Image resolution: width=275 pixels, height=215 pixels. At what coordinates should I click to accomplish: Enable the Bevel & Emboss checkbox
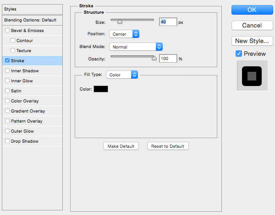click(7, 30)
